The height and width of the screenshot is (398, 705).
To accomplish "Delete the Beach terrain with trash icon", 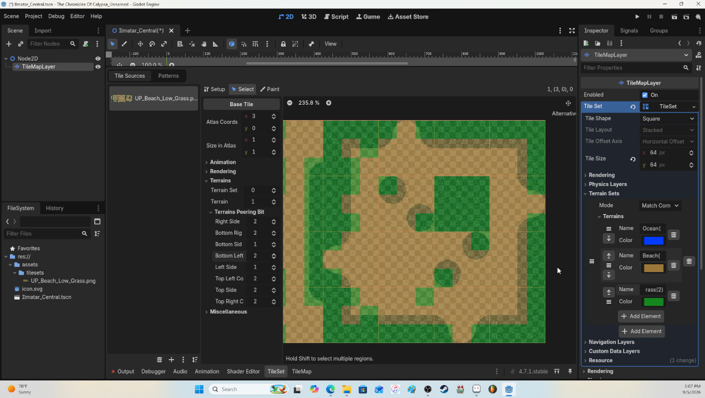I will point(673,265).
